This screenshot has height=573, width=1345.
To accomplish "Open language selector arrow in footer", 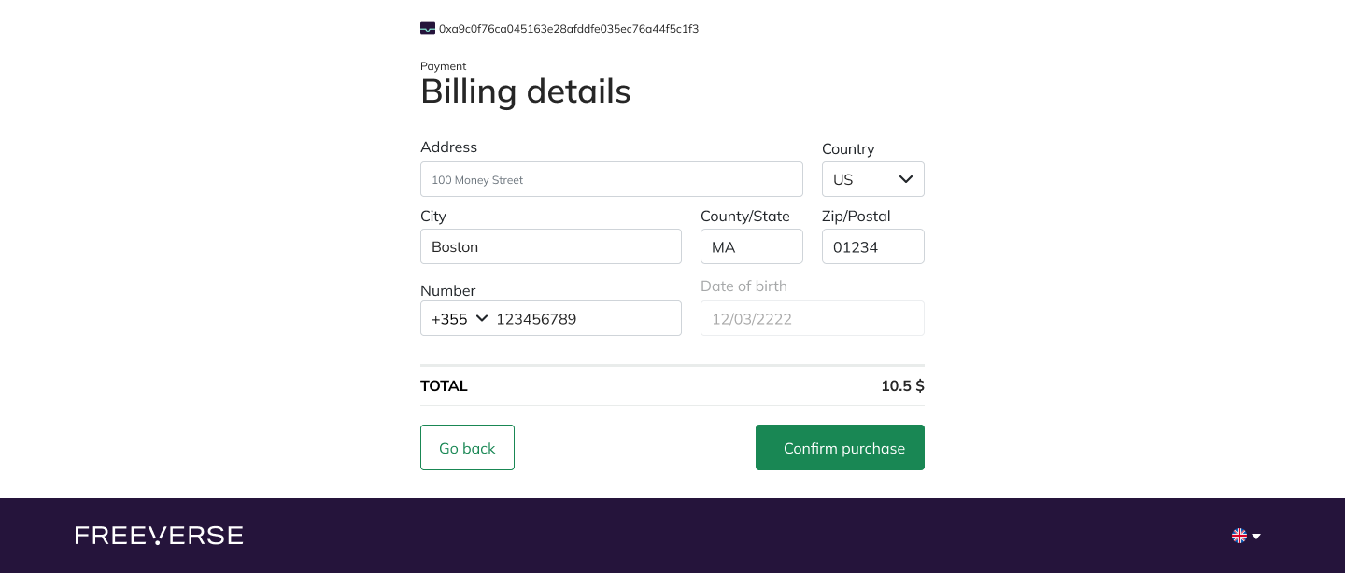I will coord(1256,537).
